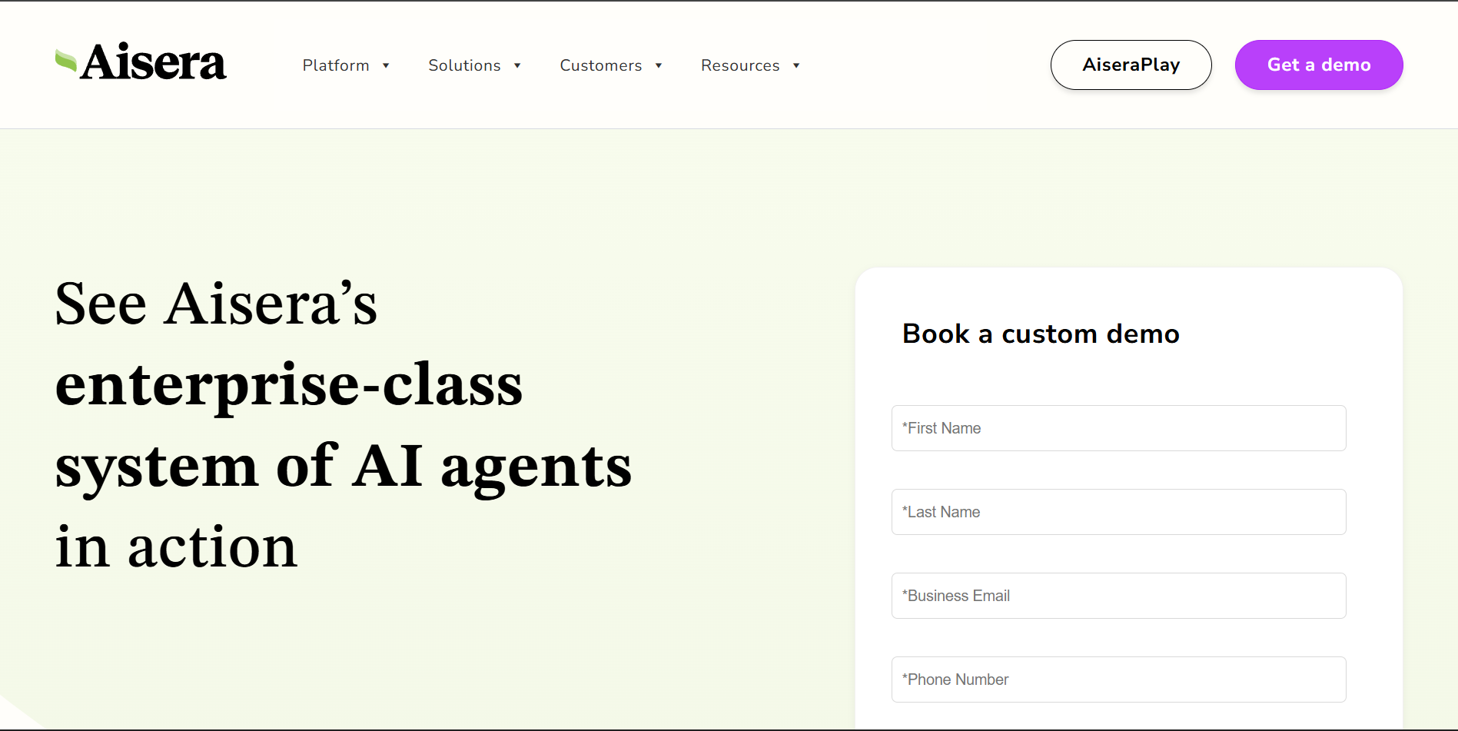Expand the Platform dropdown arrow

[x=386, y=65]
